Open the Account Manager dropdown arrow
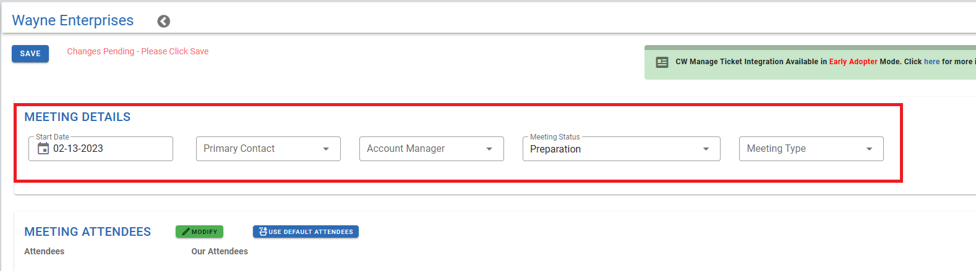This screenshot has height=271, width=976. click(x=489, y=149)
